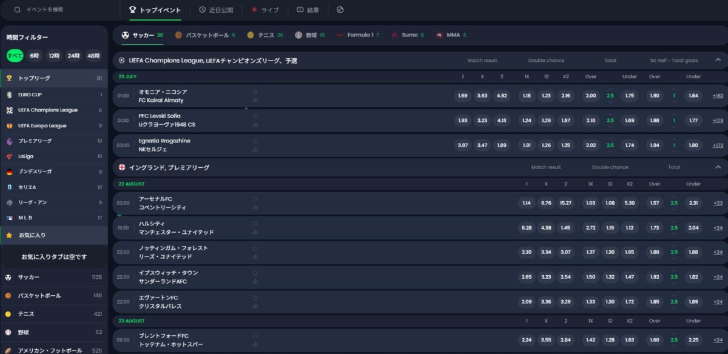Favorite the PFC Levski Sofia match star
Image resolution: width=728 pixels, height=354 pixels.
[x=255, y=116]
